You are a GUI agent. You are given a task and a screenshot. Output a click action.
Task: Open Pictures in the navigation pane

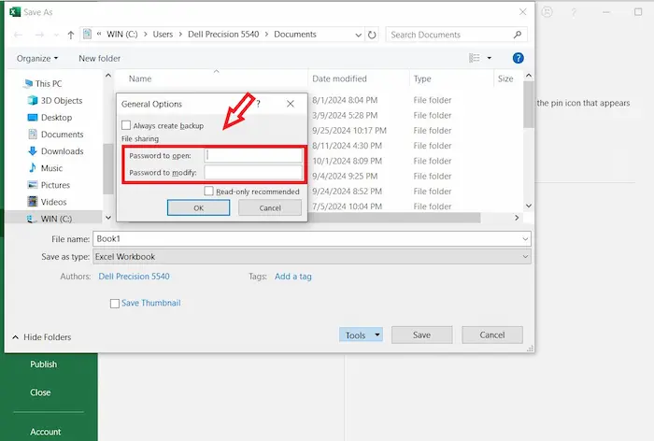[49, 185]
